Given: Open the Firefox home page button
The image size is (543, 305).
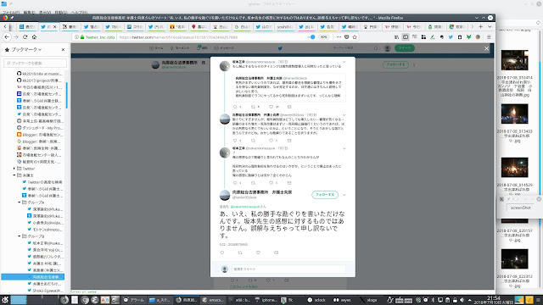Looking at the screenshot, I should 34,37.
